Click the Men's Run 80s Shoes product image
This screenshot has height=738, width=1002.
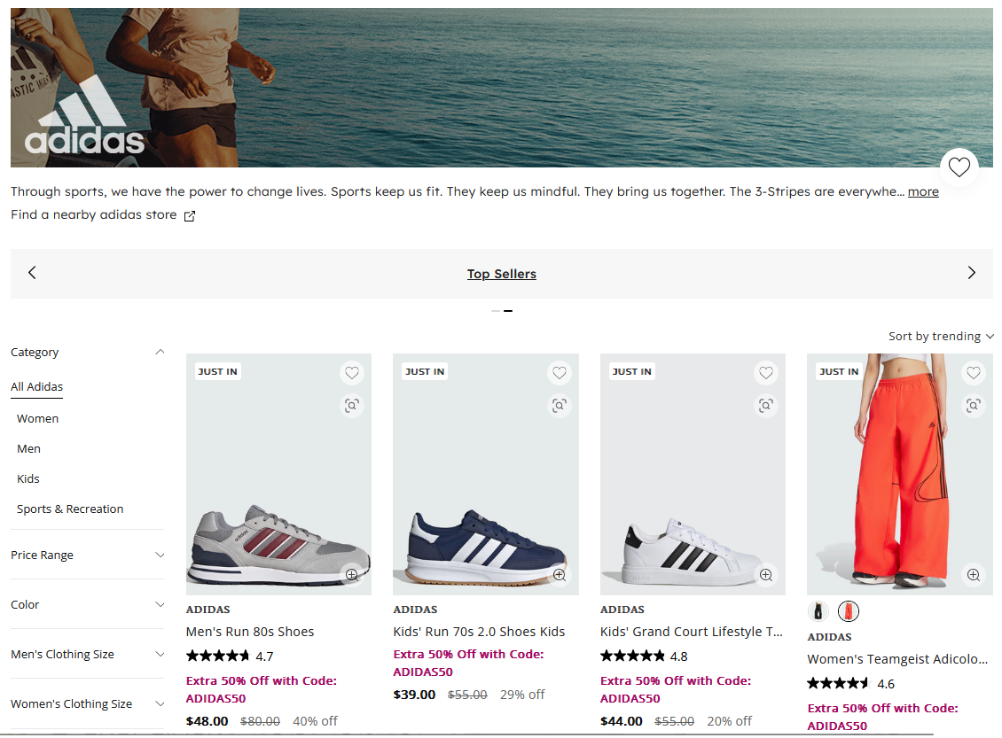tap(278, 474)
